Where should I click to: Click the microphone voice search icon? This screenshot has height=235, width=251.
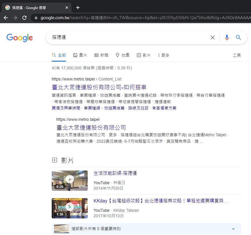coord(227,37)
